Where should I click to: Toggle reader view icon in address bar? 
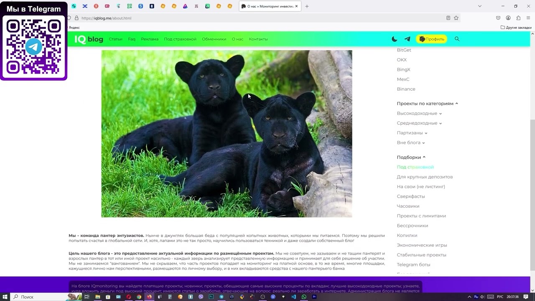pyautogui.click(x=448, y=18)
